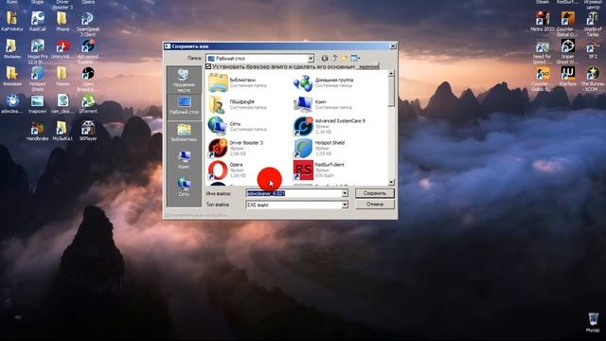The height and width of the screenshot is (341, 606).
Task: Select the adwcleaner file on the desktop
Action: tap(12, 104)
